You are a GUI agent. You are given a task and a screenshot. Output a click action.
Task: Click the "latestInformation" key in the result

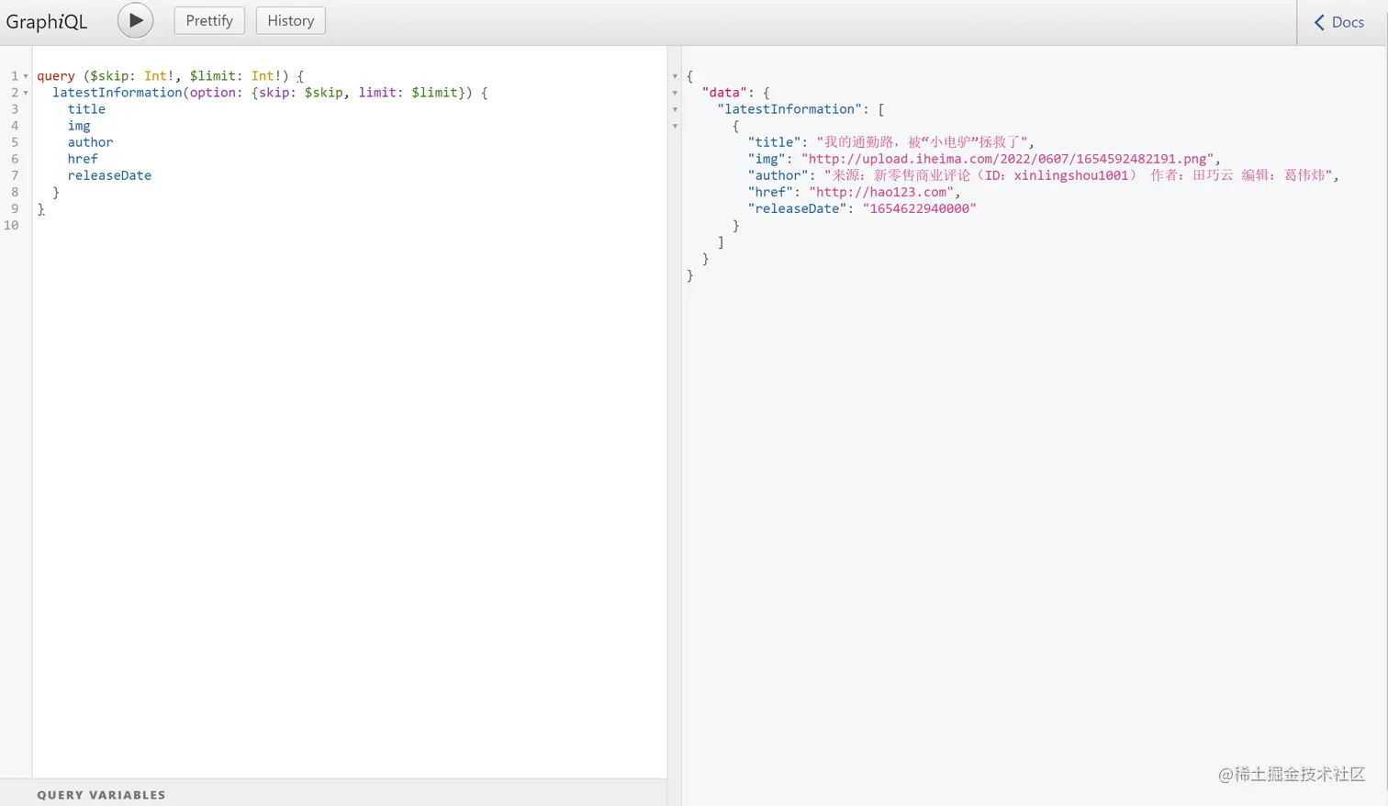click(789, 109)
